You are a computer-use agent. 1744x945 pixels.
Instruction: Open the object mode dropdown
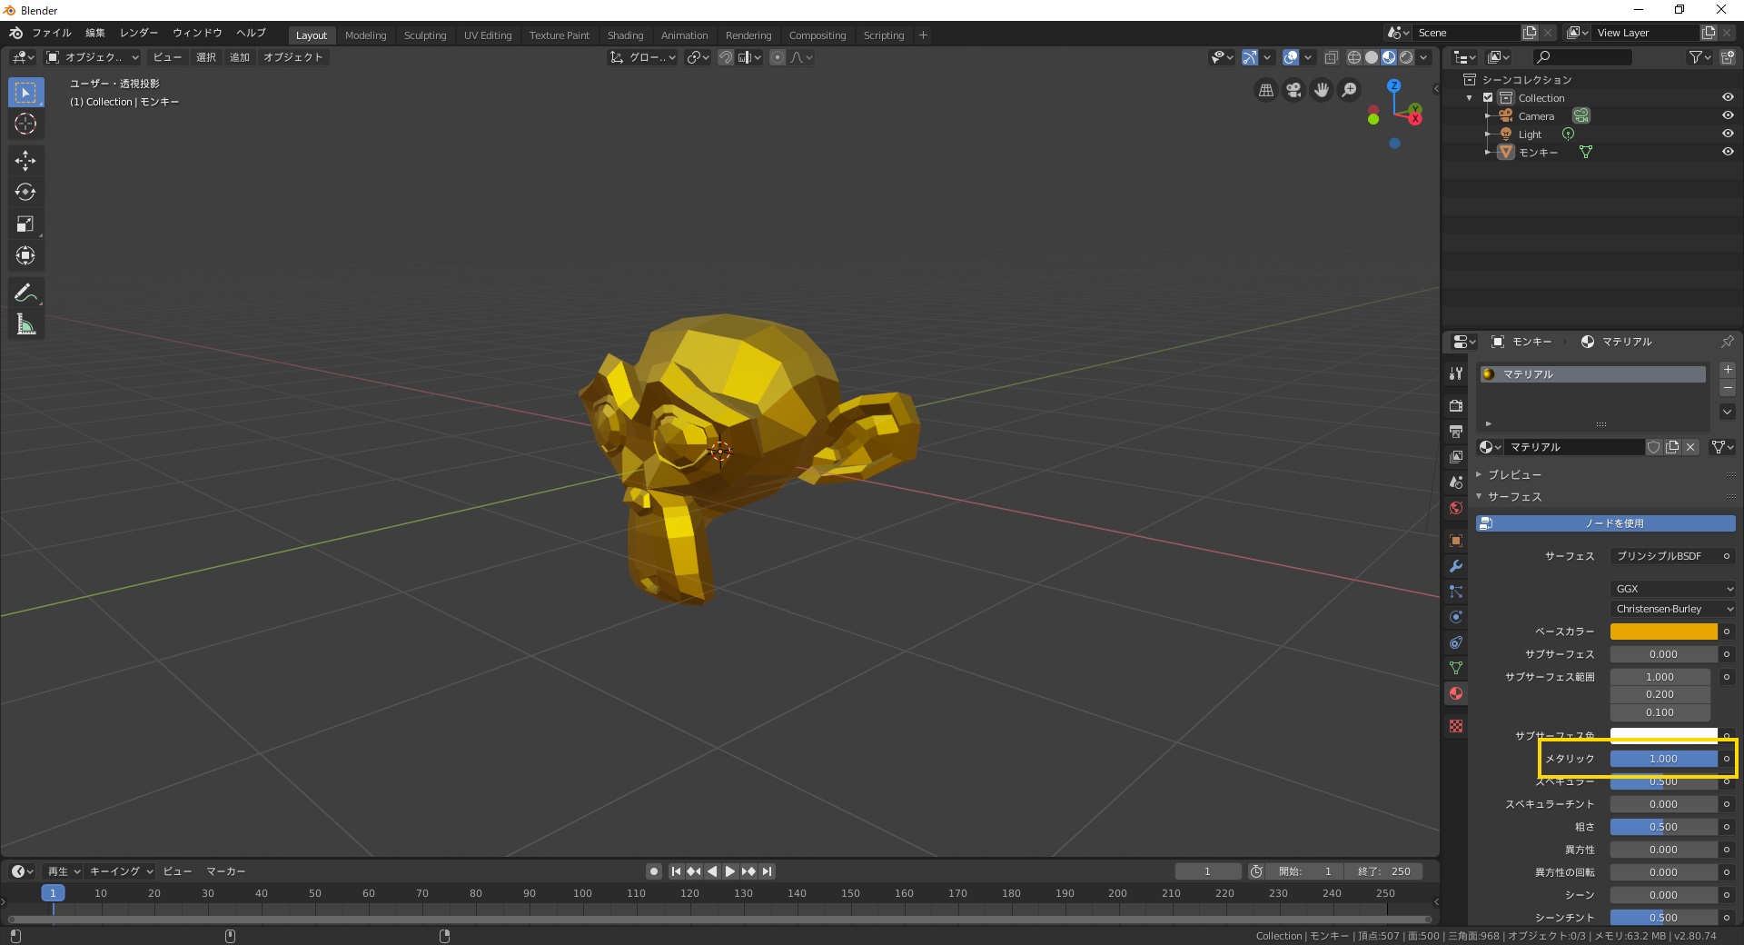click(x=92, y=57)
